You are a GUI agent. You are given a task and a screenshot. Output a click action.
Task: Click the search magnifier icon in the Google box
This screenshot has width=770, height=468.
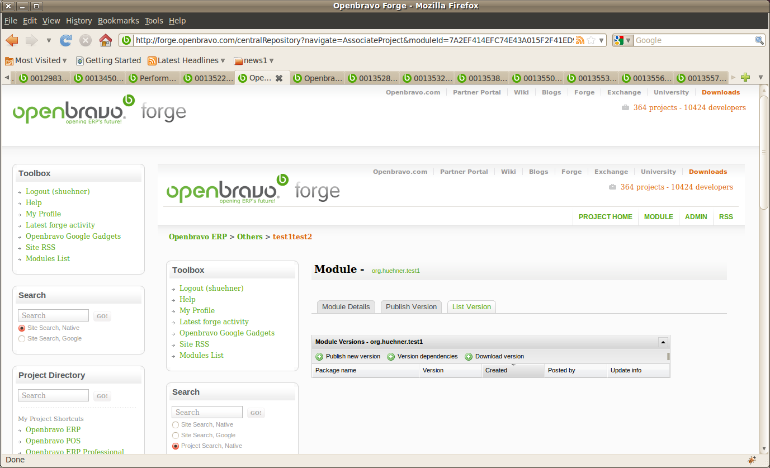click(759, 40)
